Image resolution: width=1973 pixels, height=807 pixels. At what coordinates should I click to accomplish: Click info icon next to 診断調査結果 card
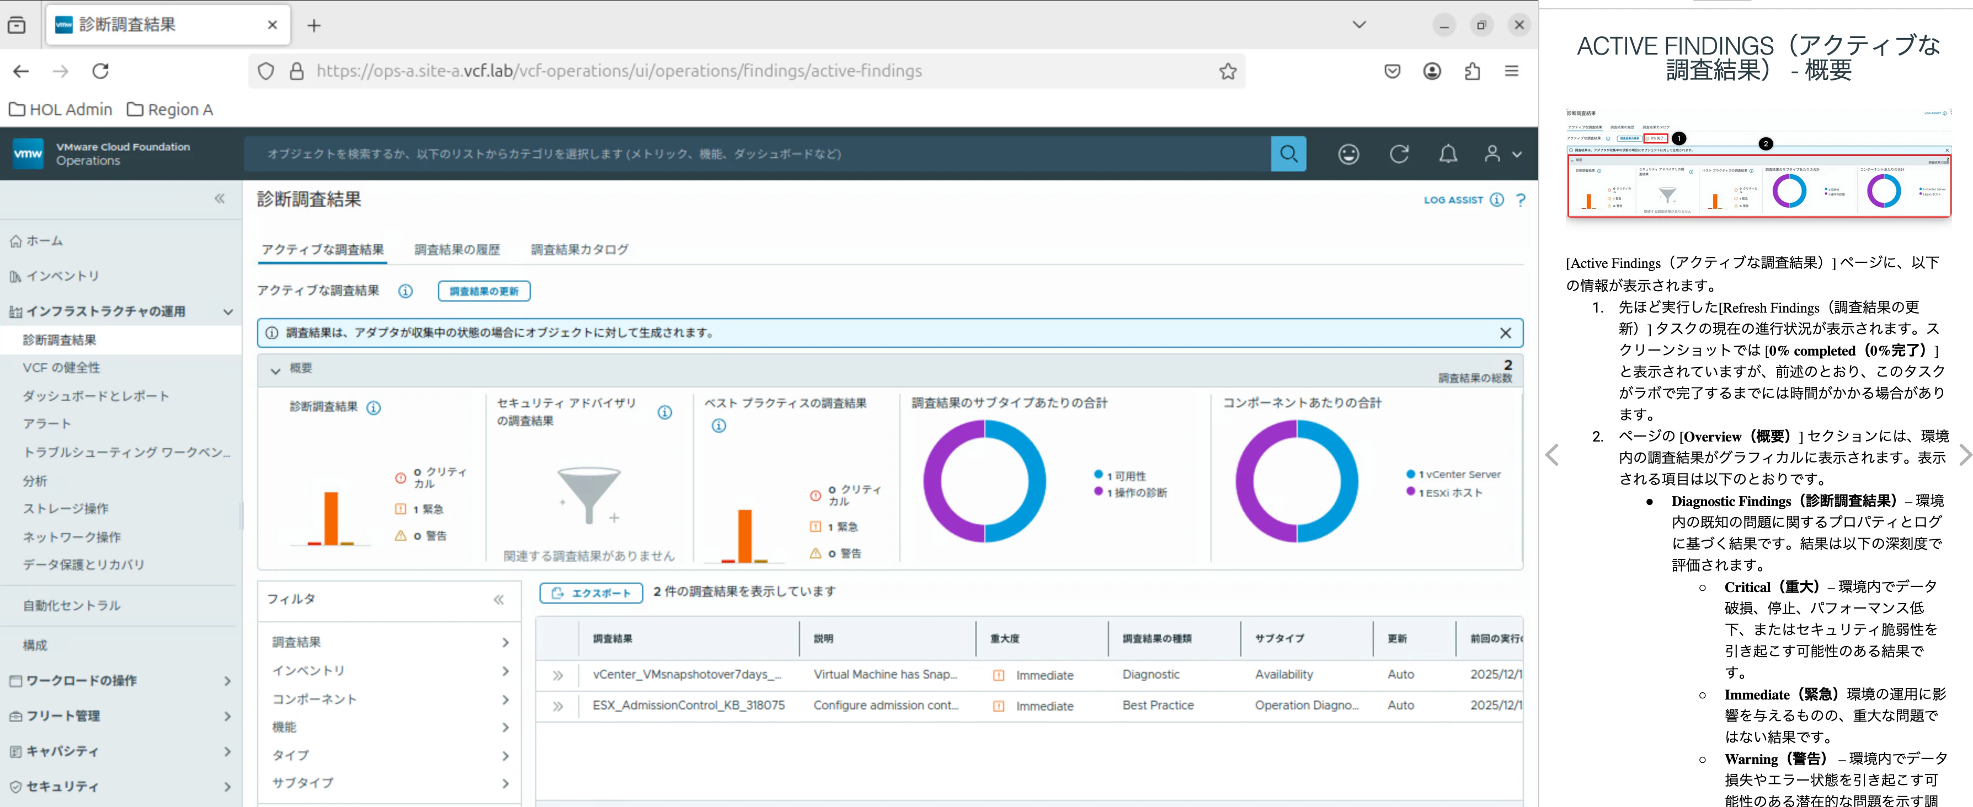[x=373, y=408]
